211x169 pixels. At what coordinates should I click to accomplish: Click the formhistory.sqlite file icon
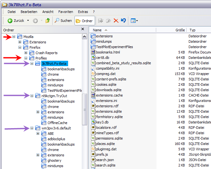pyautogui.click(x=93, y=117)
